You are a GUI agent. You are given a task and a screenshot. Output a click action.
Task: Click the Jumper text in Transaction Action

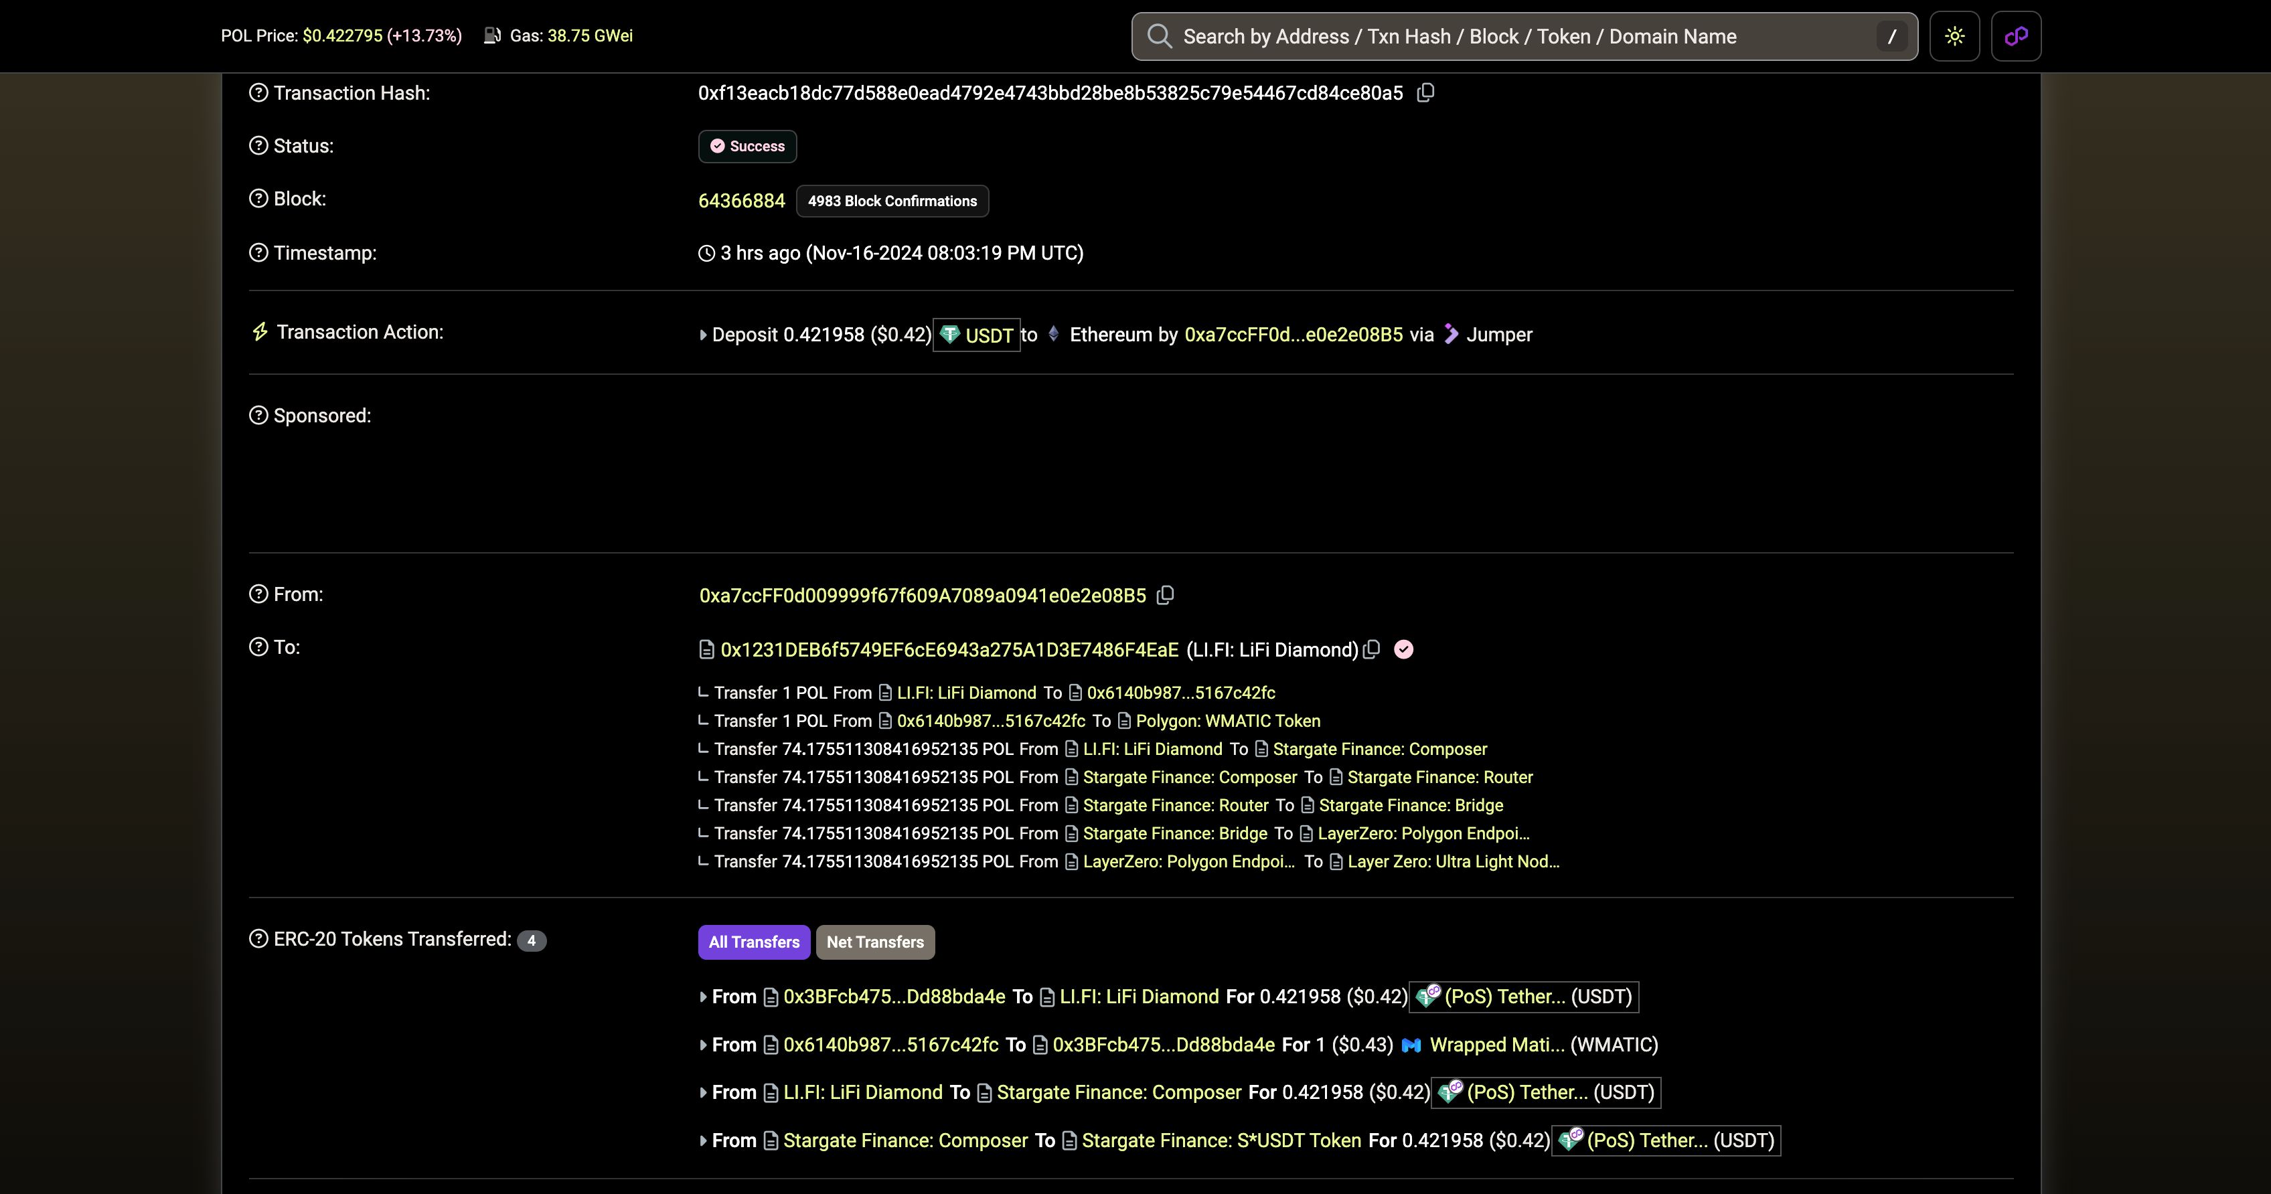[1499, 335]
